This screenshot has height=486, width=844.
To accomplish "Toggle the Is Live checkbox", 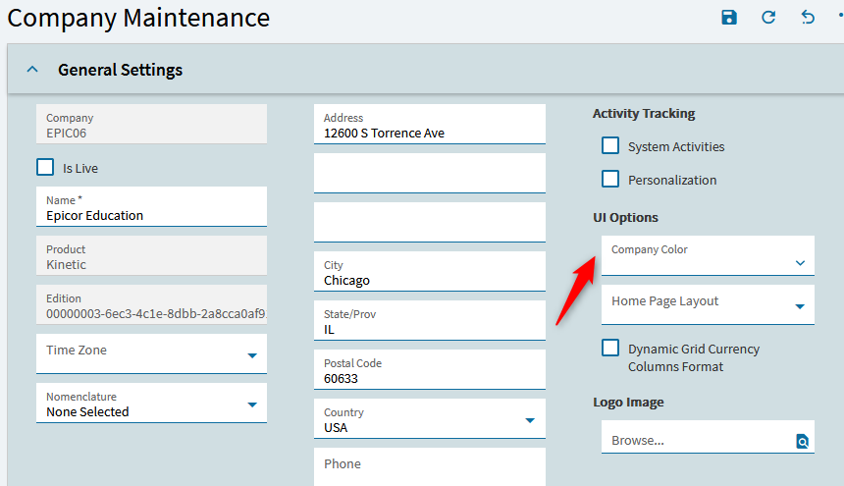I will coord(45,167).
